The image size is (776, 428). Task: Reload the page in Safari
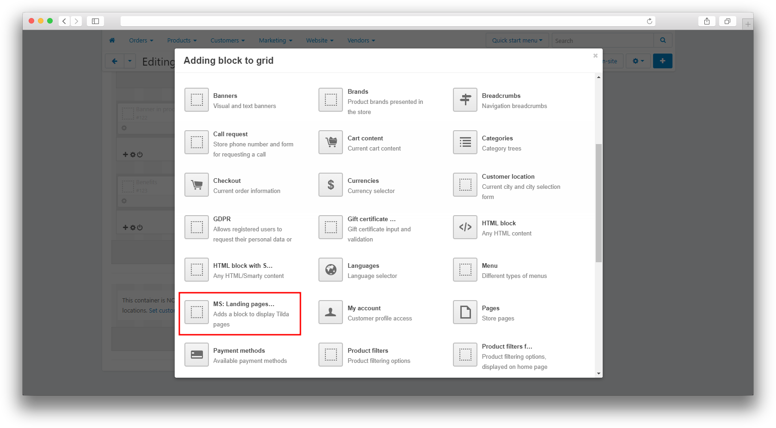point(649,21)
